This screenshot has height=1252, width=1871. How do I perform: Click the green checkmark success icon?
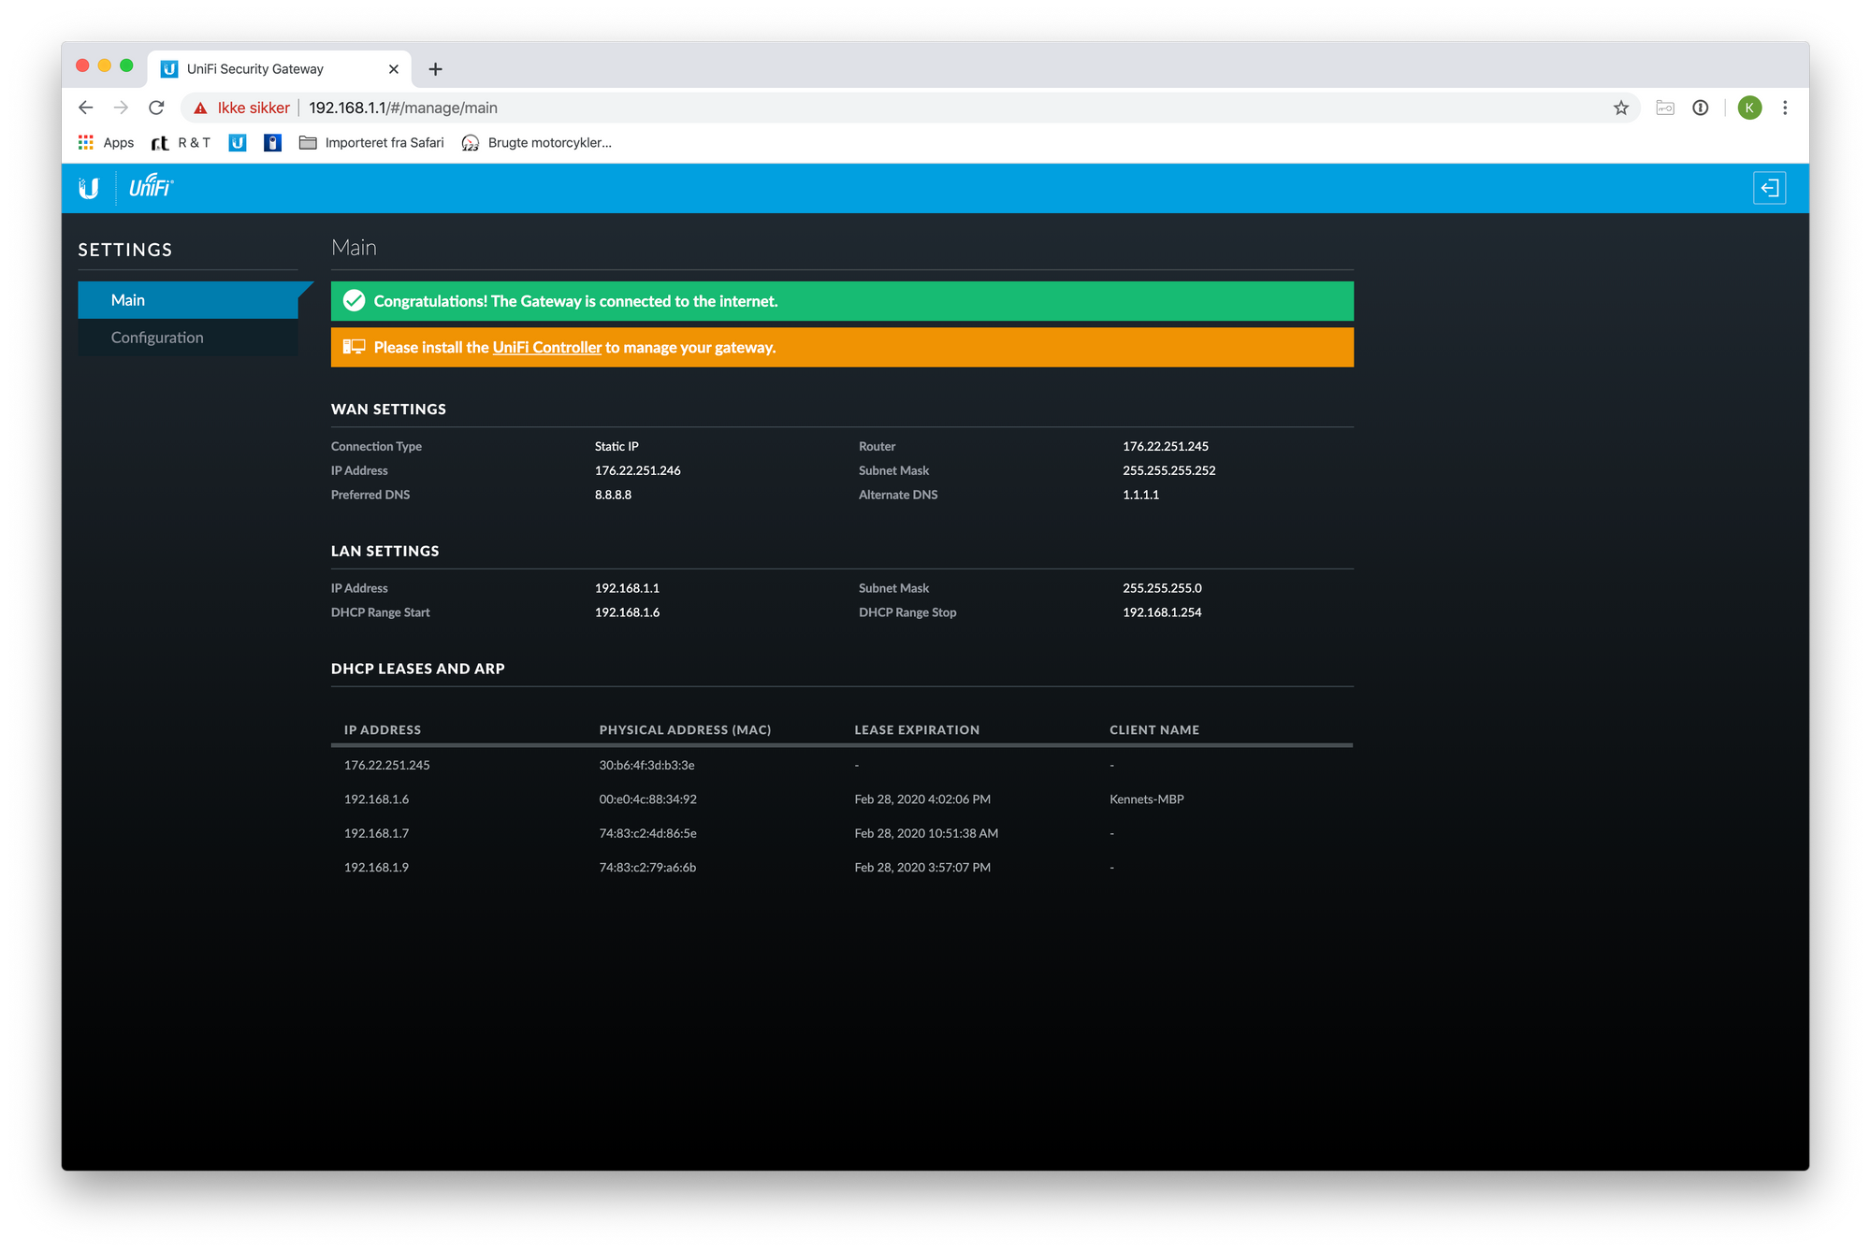[x=354, y=300]
